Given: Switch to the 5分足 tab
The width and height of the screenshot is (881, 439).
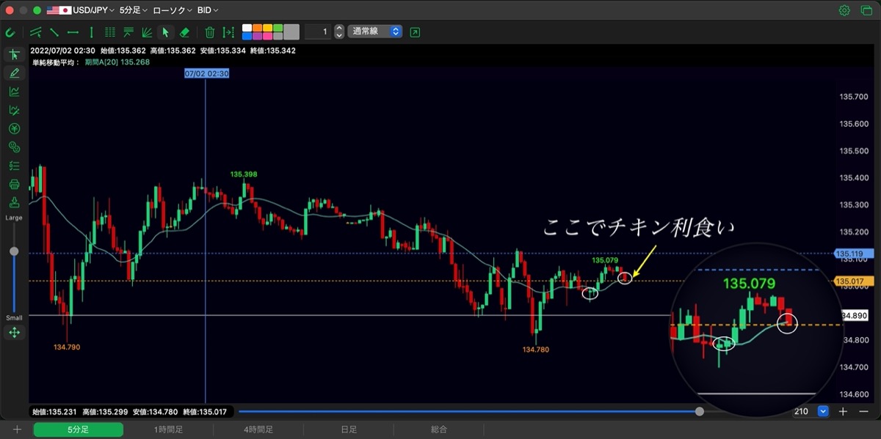Looking at the screenshot, I should [x=78, y=429].
